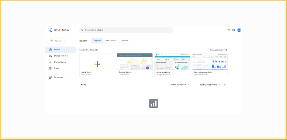Click the Name column header
This screenshot has height=140, width=287.
84,85
